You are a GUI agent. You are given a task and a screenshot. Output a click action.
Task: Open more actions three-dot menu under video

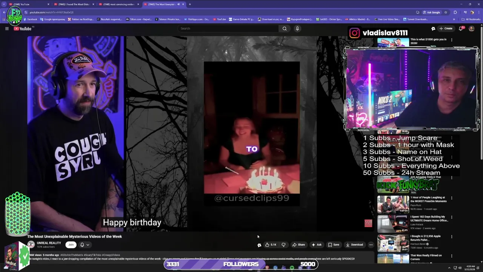(371, 244)
